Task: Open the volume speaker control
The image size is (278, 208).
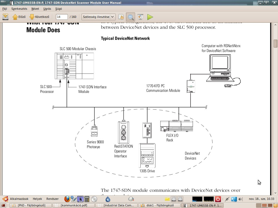Action: click(240, 199)
